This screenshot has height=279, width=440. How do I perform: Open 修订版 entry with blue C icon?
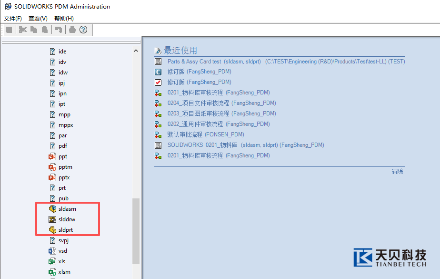coord(199,72)
